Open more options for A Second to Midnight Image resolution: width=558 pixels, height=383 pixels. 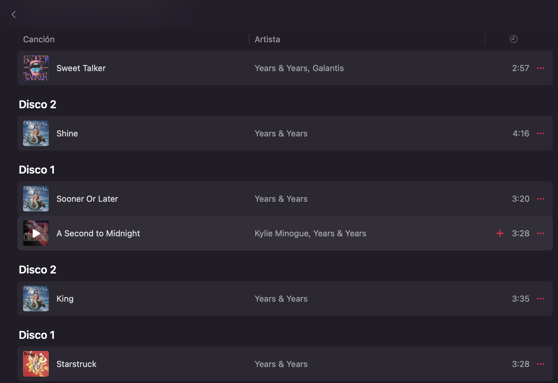pos(540,233)
